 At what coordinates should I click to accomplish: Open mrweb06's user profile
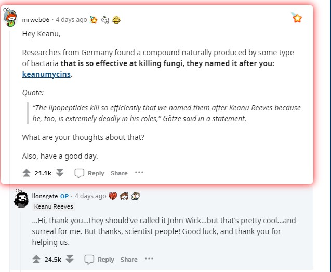click(x=36, y=20)
